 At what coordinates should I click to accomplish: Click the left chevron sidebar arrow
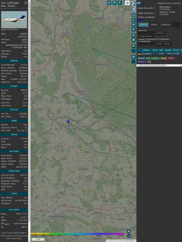[x=133, y=9]
